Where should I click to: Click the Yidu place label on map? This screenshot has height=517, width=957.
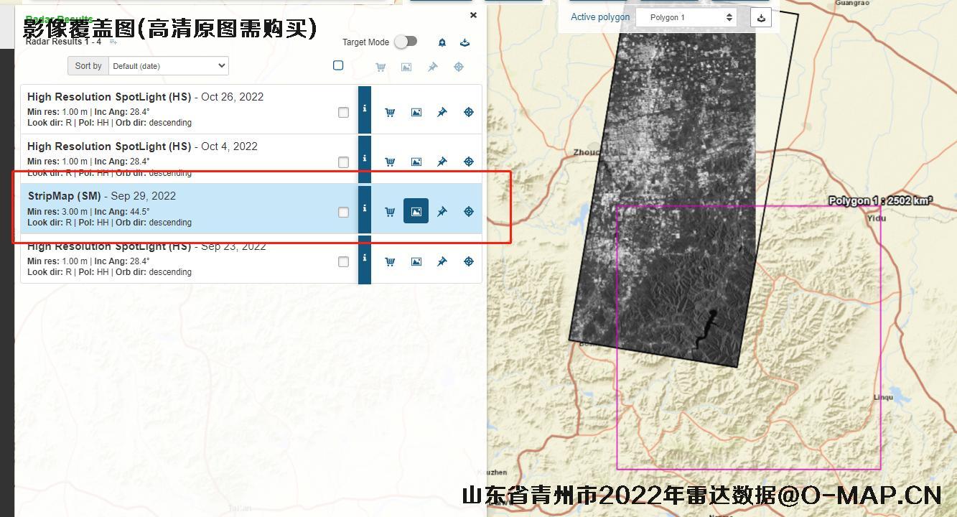tap(876, 218)
